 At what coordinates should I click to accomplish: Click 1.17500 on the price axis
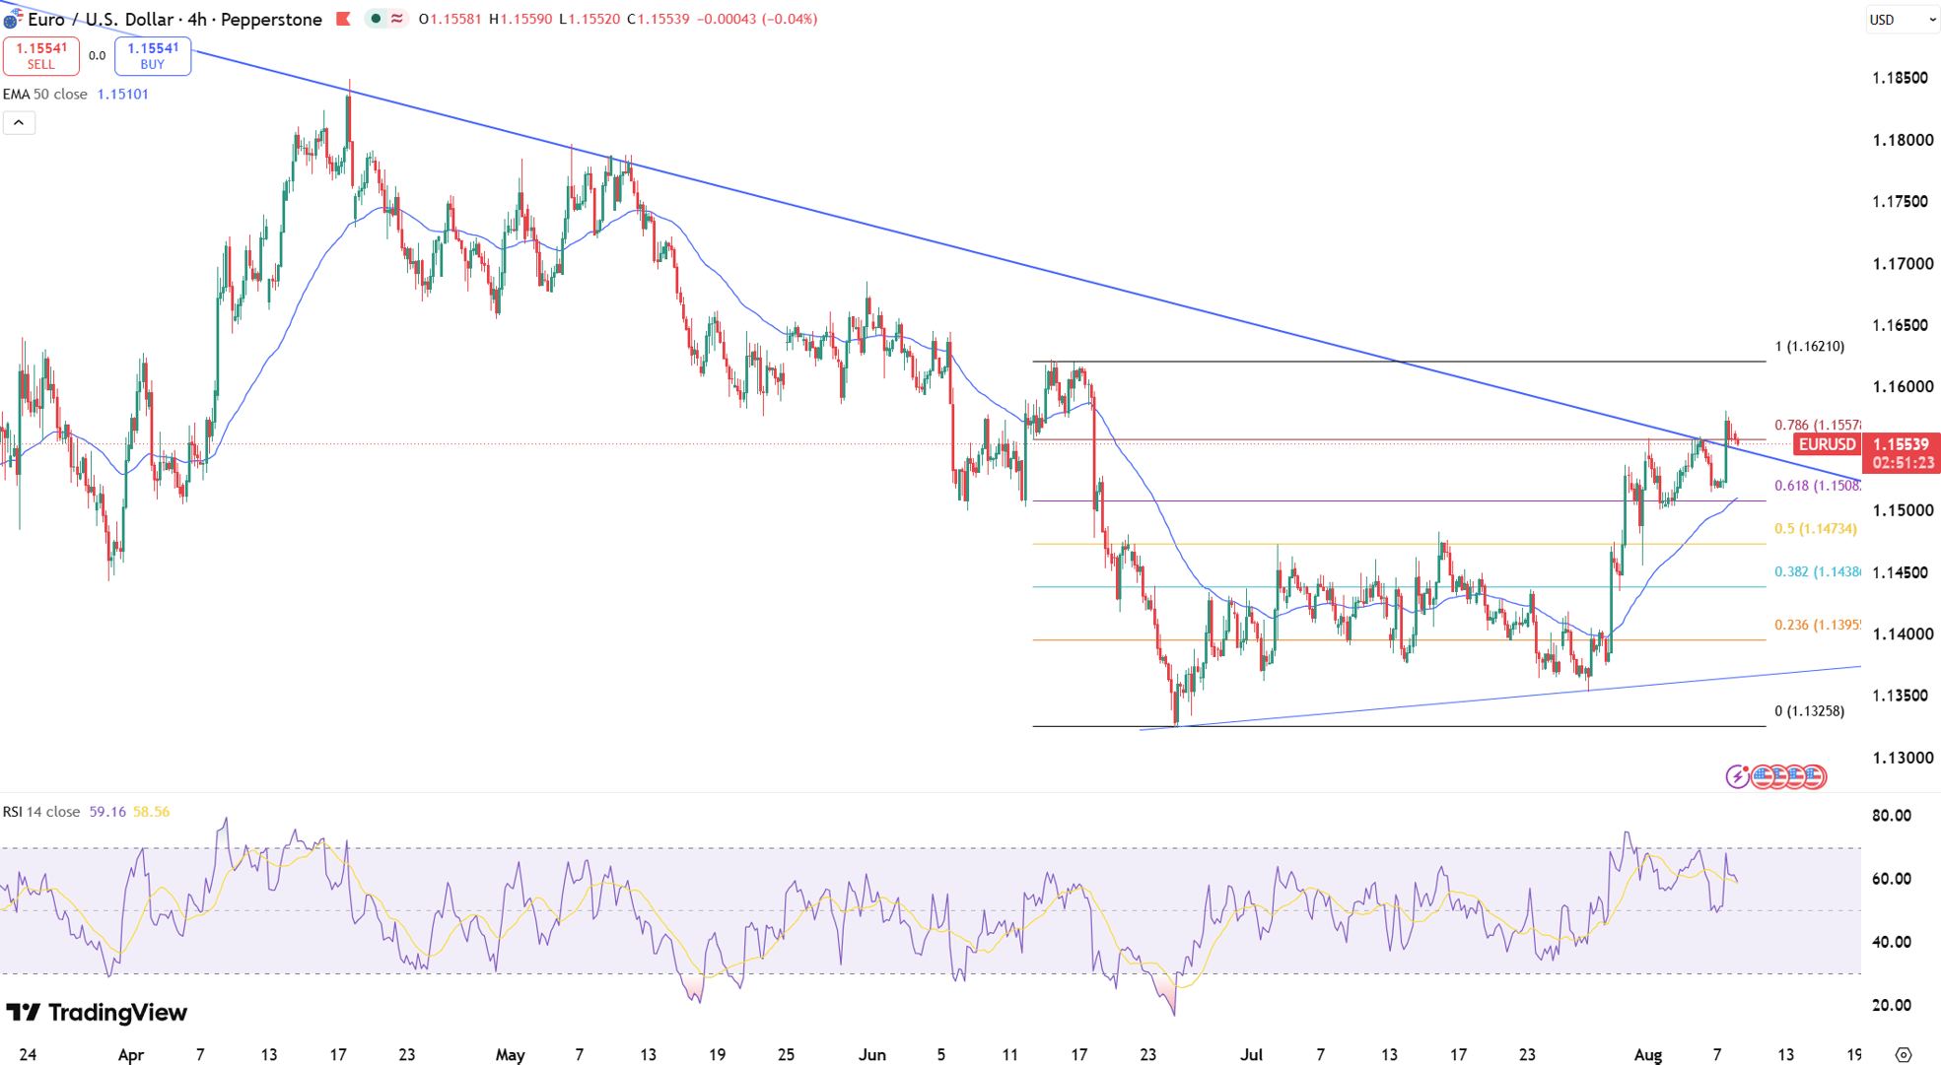1900,202
